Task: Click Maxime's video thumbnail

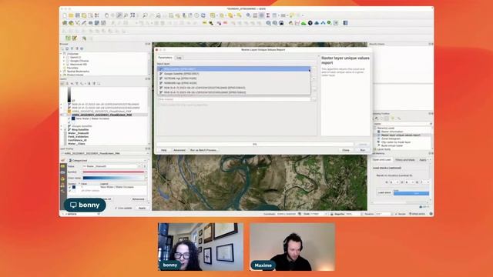Action: (x=293, y=247)
